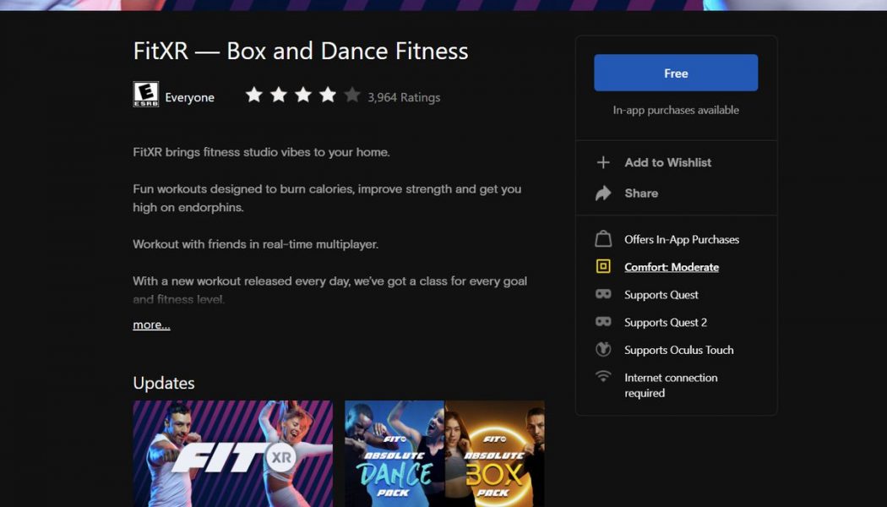
Task: Share the FitXR store page
Action: click(x=641, y=193)
